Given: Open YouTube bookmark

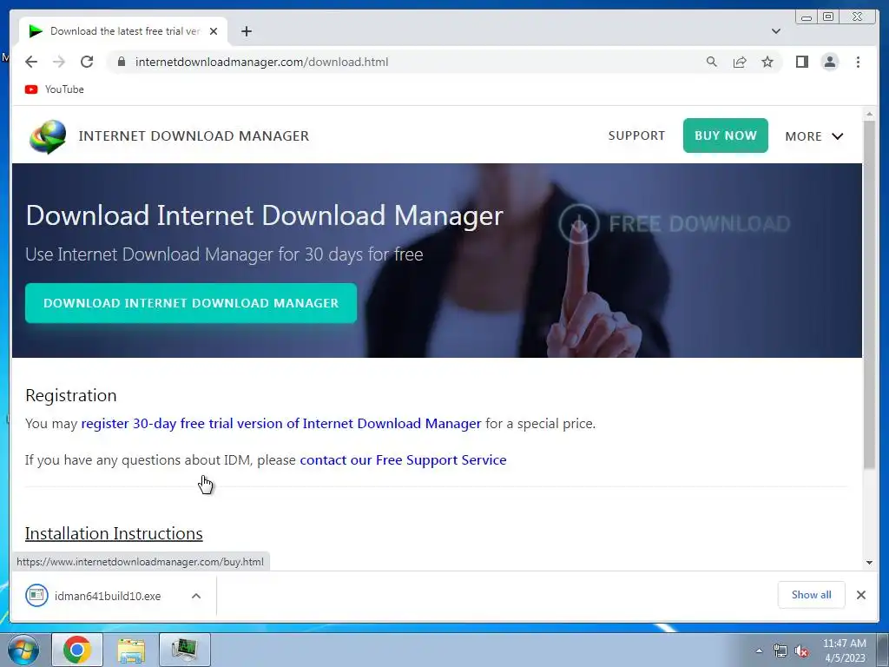Looking at the screenshot, I should (55, 89).
